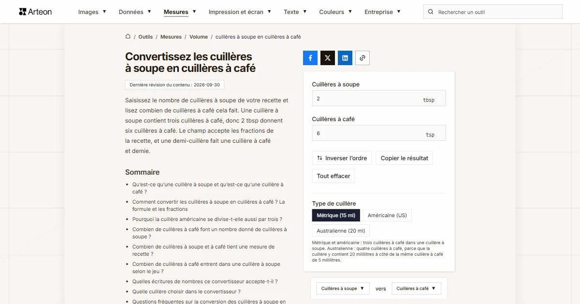The height and width of the screenshot is (304, 580).
Task: Open the Arteon logo homepage
Action: point(35,12)
